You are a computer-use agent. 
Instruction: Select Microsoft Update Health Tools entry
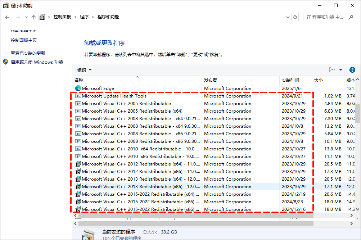[114, 96]
